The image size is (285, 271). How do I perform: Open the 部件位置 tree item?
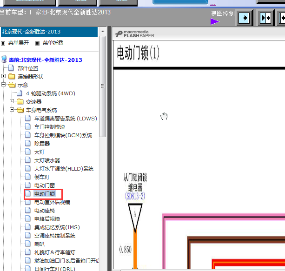point(28,68)
